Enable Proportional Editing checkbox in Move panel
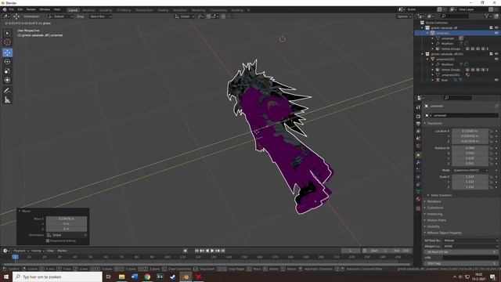This screenshot has width=501, height=282. (x=48, y=240)
